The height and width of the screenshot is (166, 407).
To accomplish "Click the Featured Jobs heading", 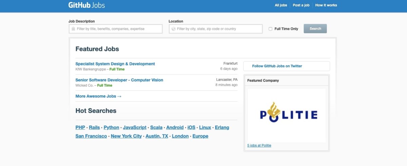I will (97, 49).
